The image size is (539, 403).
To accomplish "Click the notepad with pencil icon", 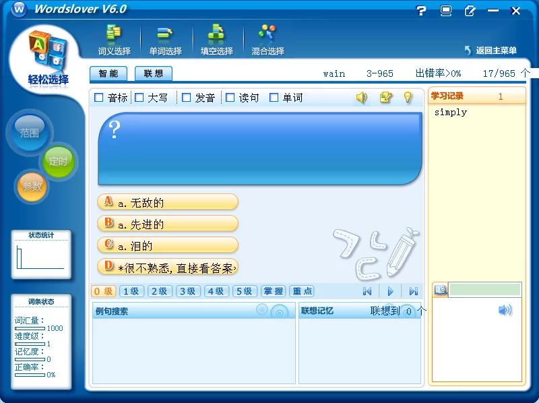I will pyautogui.click(x=385, y=97).
